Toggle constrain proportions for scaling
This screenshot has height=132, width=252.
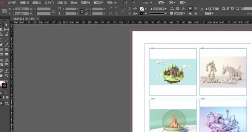tap(82, 11)
